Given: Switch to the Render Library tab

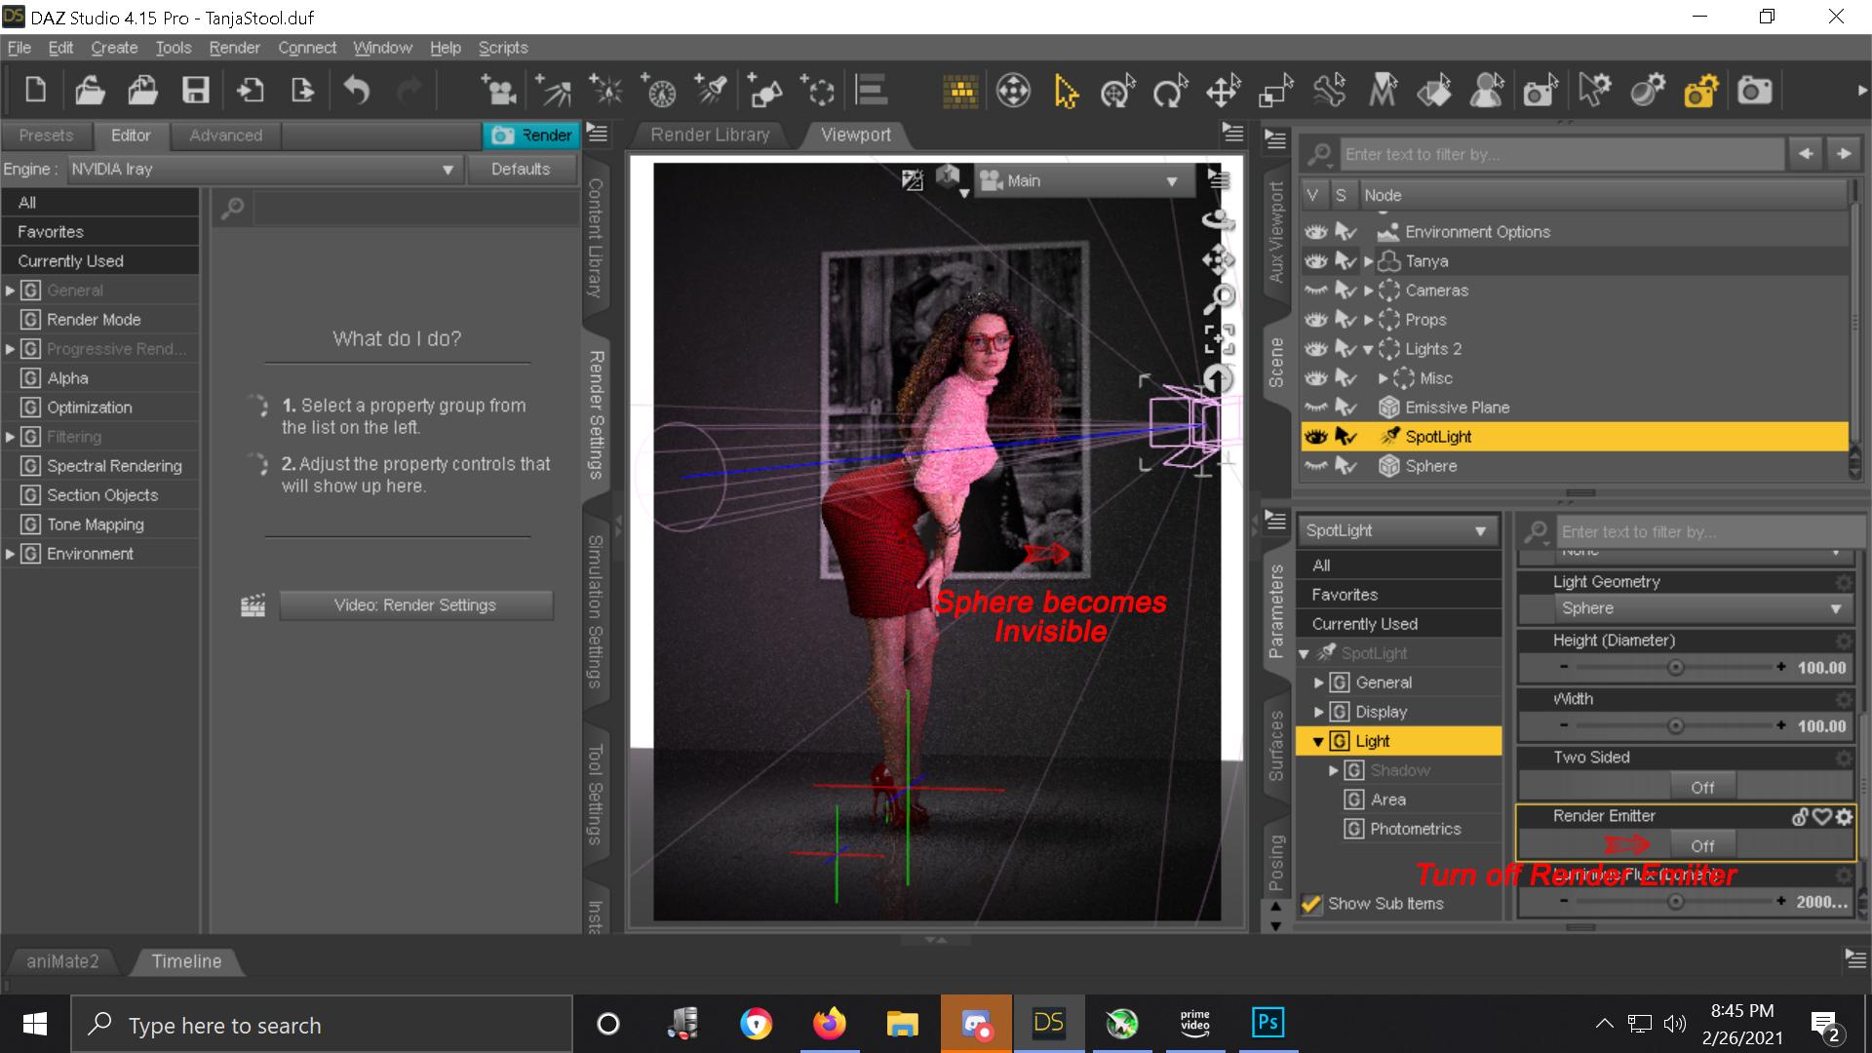Looking at the screenshot, I should [x=710, y=135].
